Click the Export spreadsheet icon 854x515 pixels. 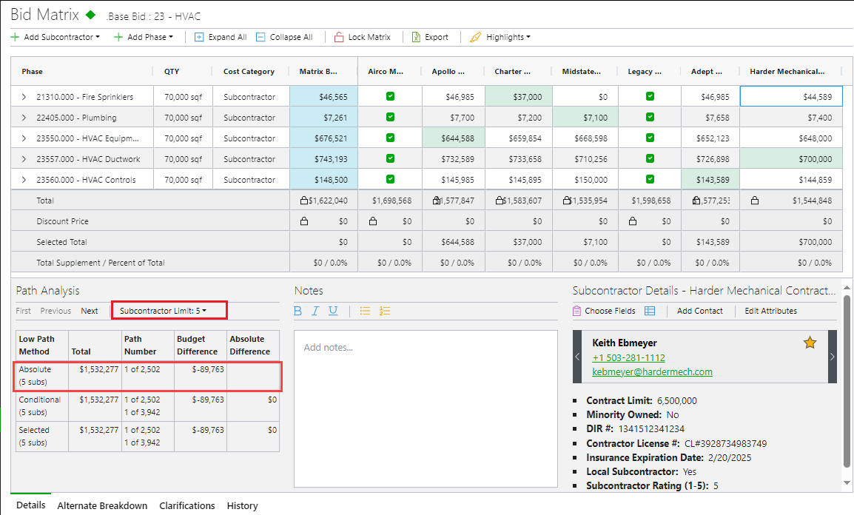pos(417,37)
